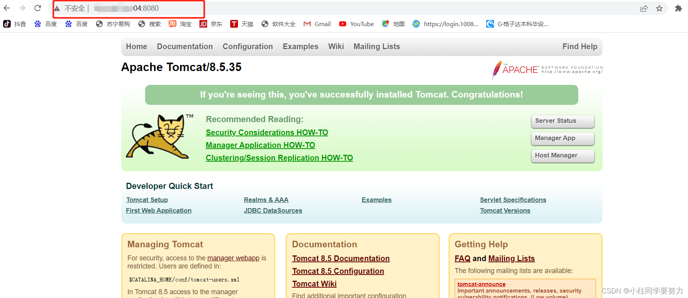Open the second Baidu (百度) bookmark
This screenshot has height=298, width=688.
click(x=76, y=24)
